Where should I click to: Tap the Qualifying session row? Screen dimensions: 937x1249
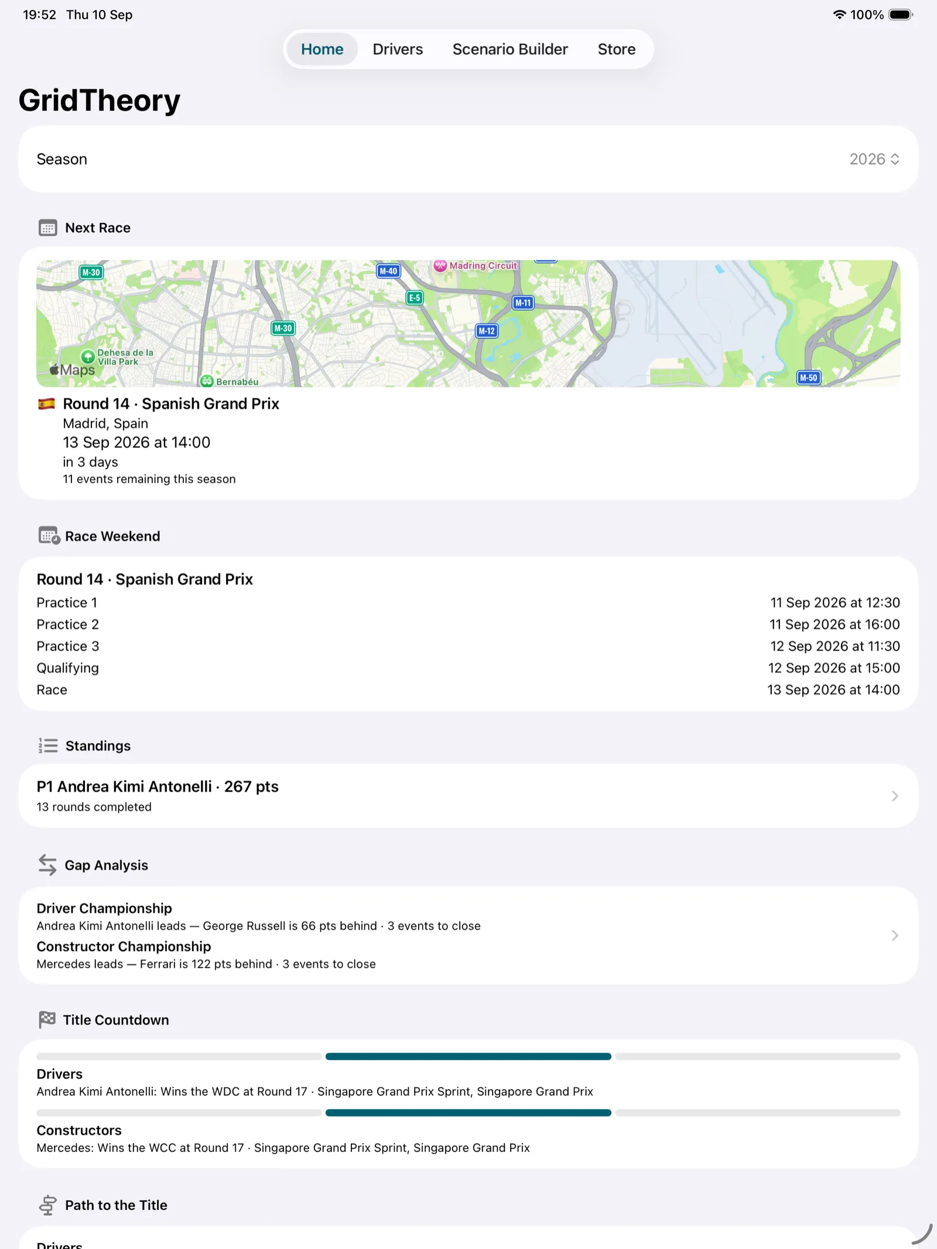click(x=468, y=668)
